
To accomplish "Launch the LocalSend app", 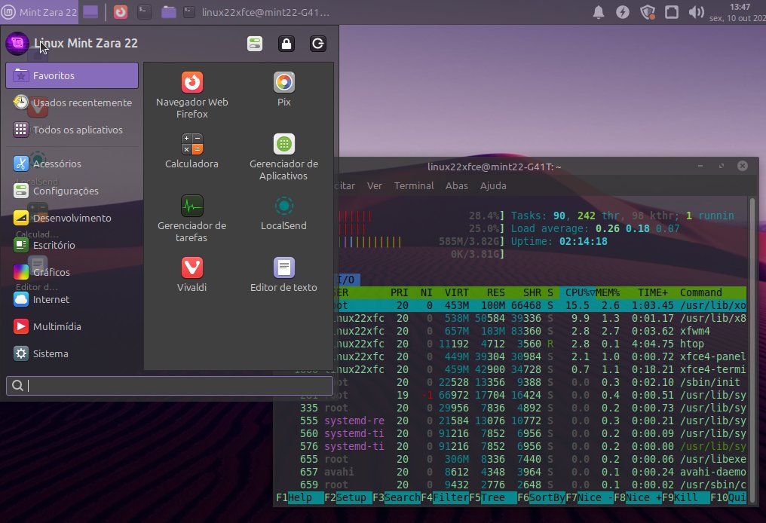I will coord(283,213).
